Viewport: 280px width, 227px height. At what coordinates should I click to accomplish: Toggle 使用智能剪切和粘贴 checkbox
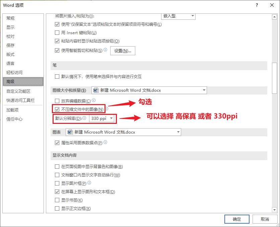point(57,51)
